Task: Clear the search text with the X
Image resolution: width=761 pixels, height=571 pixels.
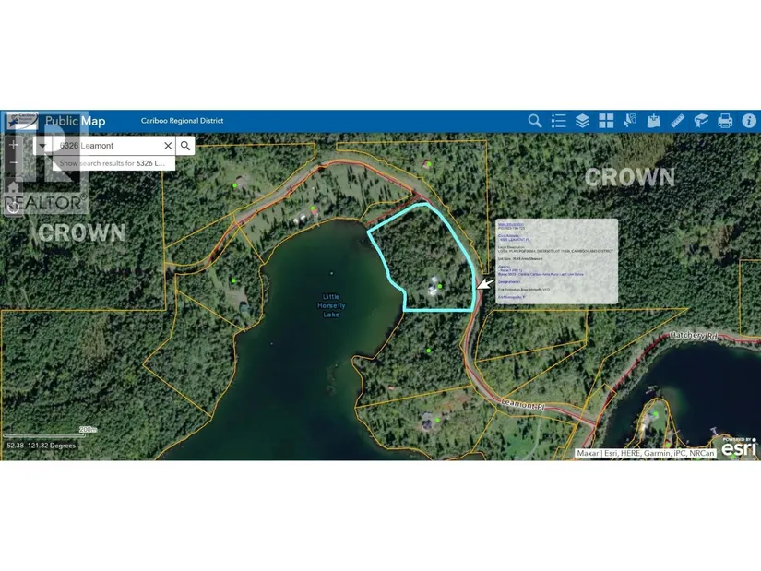Action: coord(168,146)
